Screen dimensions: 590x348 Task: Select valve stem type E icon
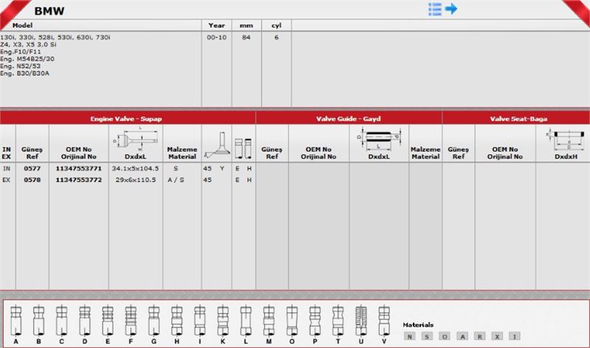pyautogui.click(x=108, y=321)
